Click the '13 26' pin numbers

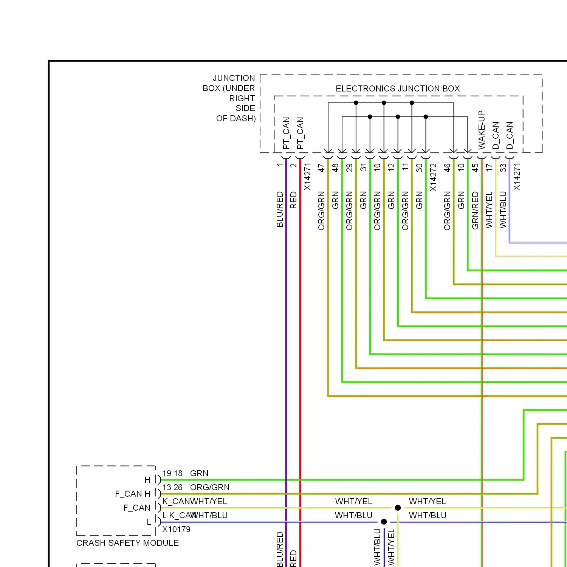(x=172, y=487)
